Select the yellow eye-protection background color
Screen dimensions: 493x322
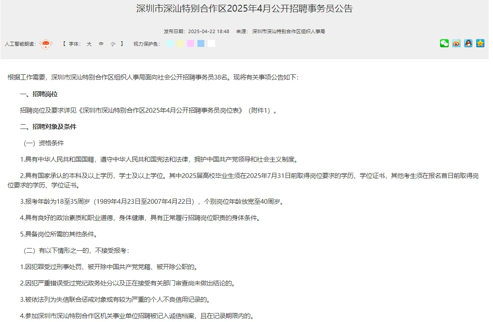click(x=180, y=43)
